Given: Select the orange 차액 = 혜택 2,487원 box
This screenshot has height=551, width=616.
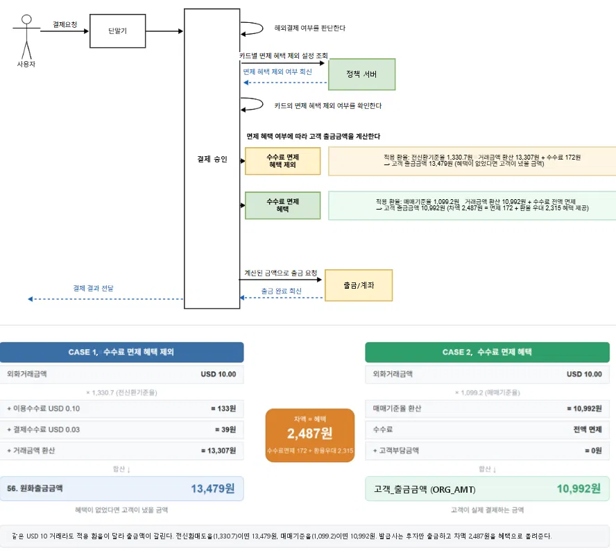Looking at the screenshot, I should click(x=310, y=435).
